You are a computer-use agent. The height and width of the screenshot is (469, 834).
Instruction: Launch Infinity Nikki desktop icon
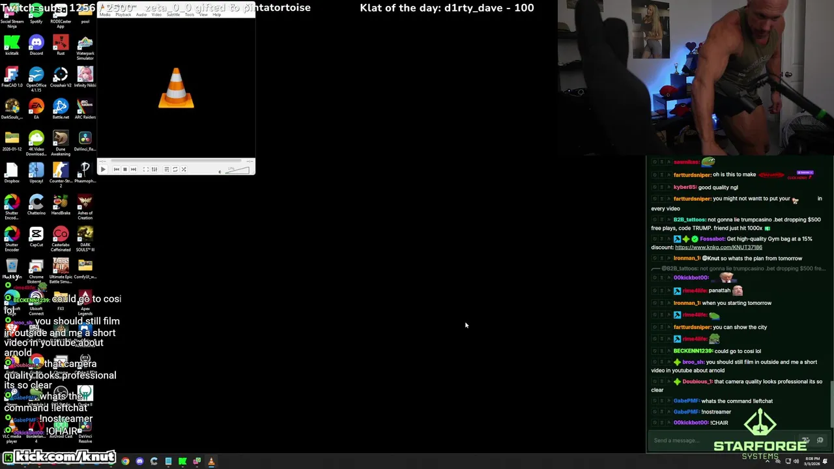tap(85, 77)
